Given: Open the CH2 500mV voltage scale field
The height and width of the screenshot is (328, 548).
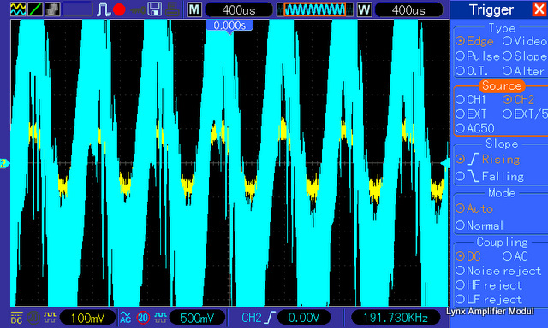Looking at the screenshot, I should click(x=197, y=318).
